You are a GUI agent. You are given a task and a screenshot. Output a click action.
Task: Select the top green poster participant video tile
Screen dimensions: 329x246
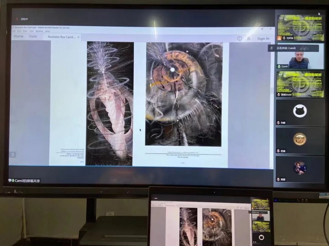pos(300,27)
